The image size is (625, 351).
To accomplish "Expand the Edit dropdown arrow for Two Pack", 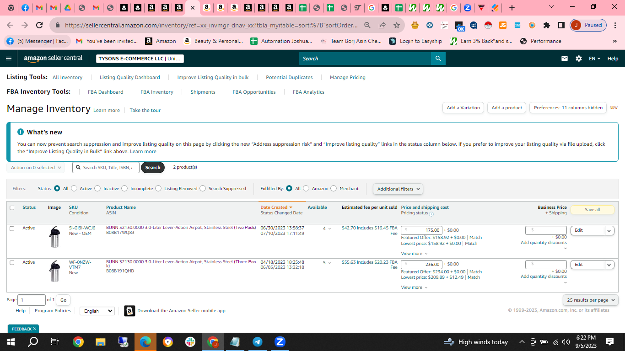I will [609, 230].
